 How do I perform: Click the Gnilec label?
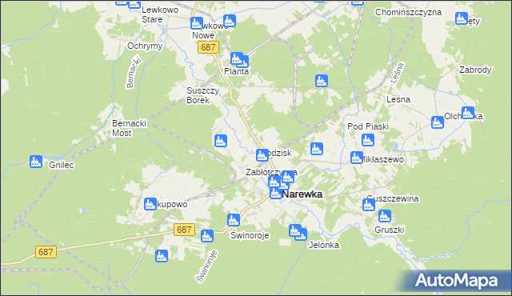(61, 165)
